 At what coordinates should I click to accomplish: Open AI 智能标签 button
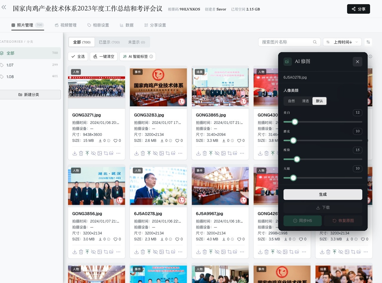[x=138, y=56]
